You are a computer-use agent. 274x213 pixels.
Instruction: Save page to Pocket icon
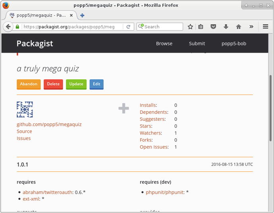[213, 27]
